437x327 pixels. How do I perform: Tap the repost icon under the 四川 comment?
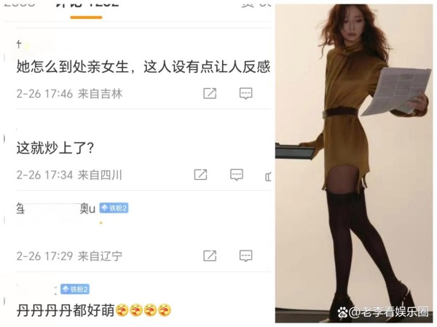pos(201,175)
